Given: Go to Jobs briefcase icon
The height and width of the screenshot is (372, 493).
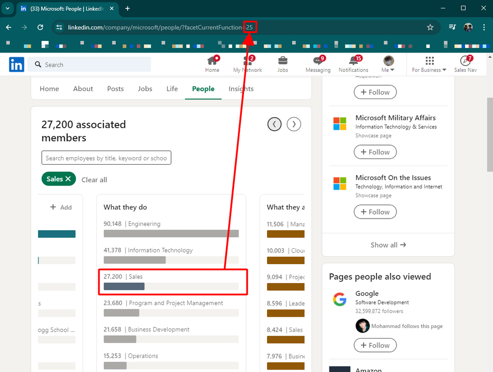Looking at the screenshot, I should pyautogui.click(x=282, y=61).
